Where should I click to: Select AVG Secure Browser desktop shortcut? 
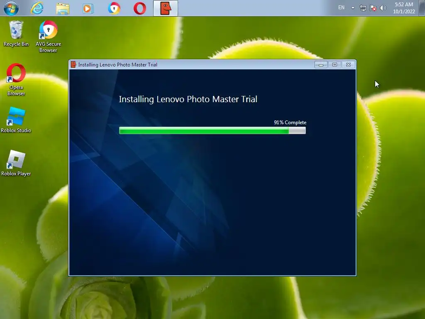click(x=48, y=37)
